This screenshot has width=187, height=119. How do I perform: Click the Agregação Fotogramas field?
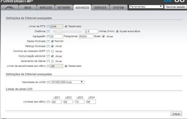(57, 36)
